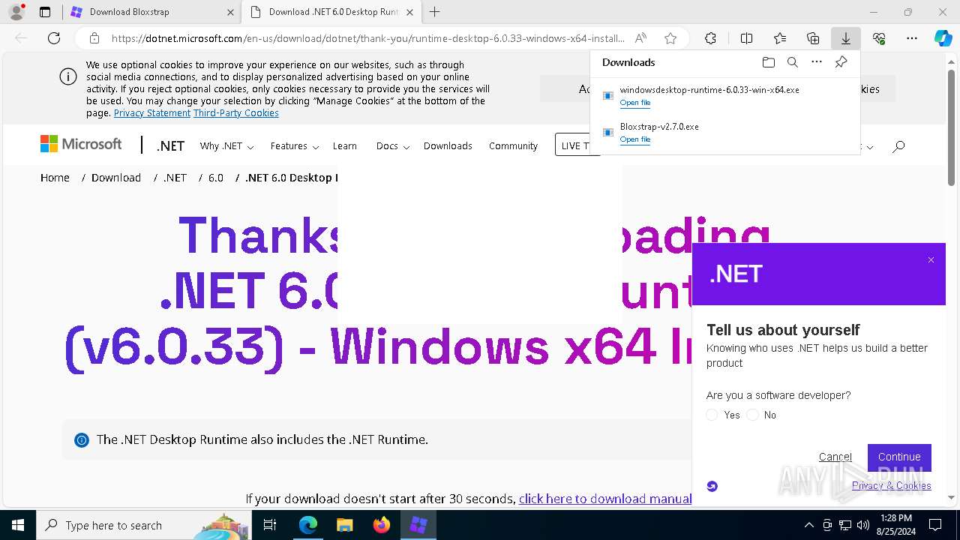The height and width of the screenshot is (540, 960).
Task: Select No for software developer
Action: tap(753, 415)
